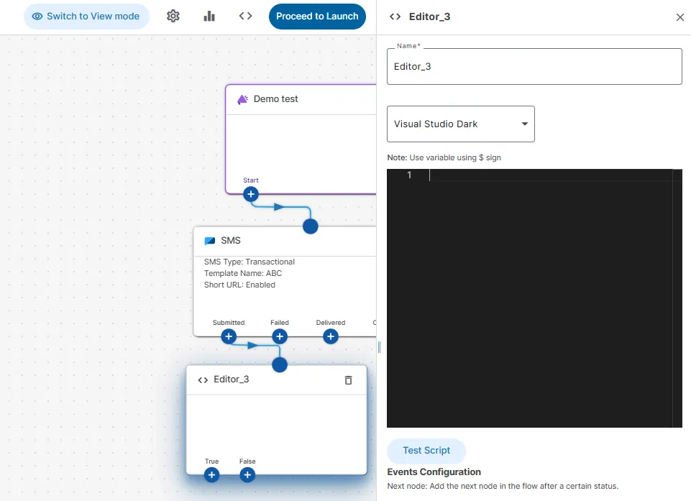Click line number 1 in editor
This screenshot has height=501, width=691.
point(409,175)
